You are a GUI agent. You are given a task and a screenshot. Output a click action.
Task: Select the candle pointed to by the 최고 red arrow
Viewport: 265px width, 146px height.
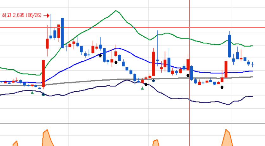tap(51, 37)
